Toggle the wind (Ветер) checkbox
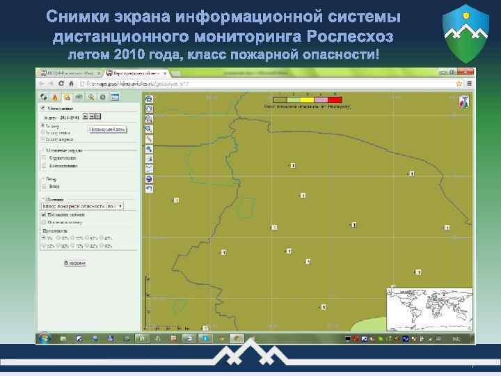The width and height of the screenshot is (501, 376). (45, 187)
